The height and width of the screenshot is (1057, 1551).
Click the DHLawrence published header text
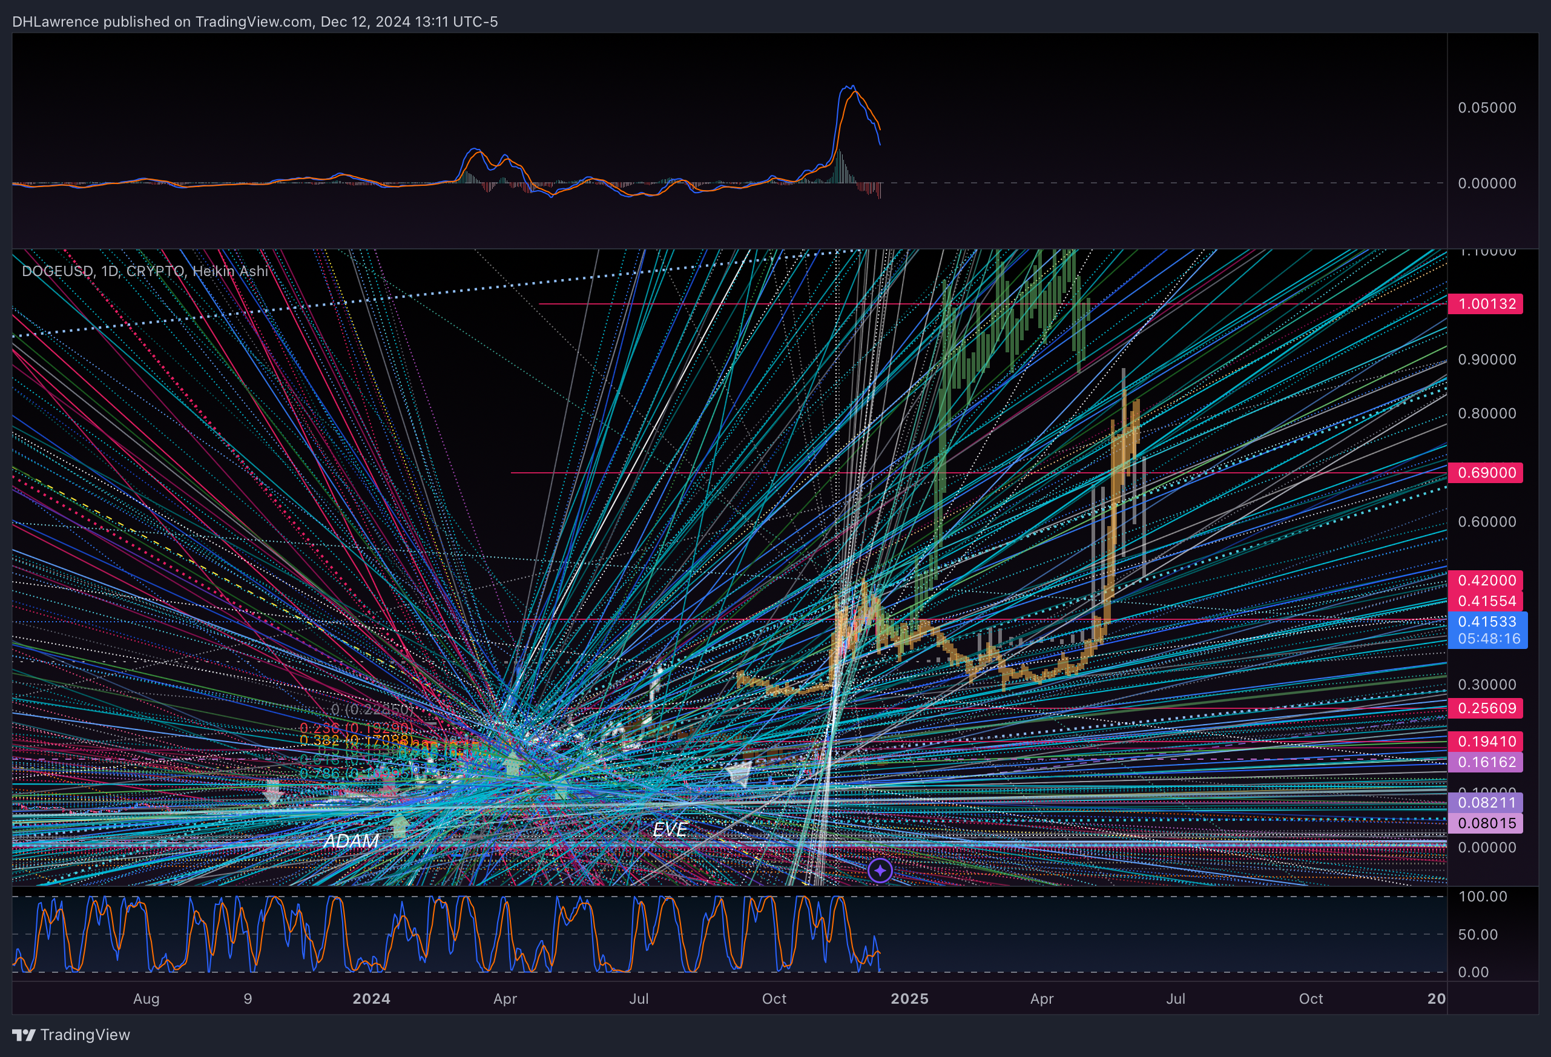click(x=255, y=21)
